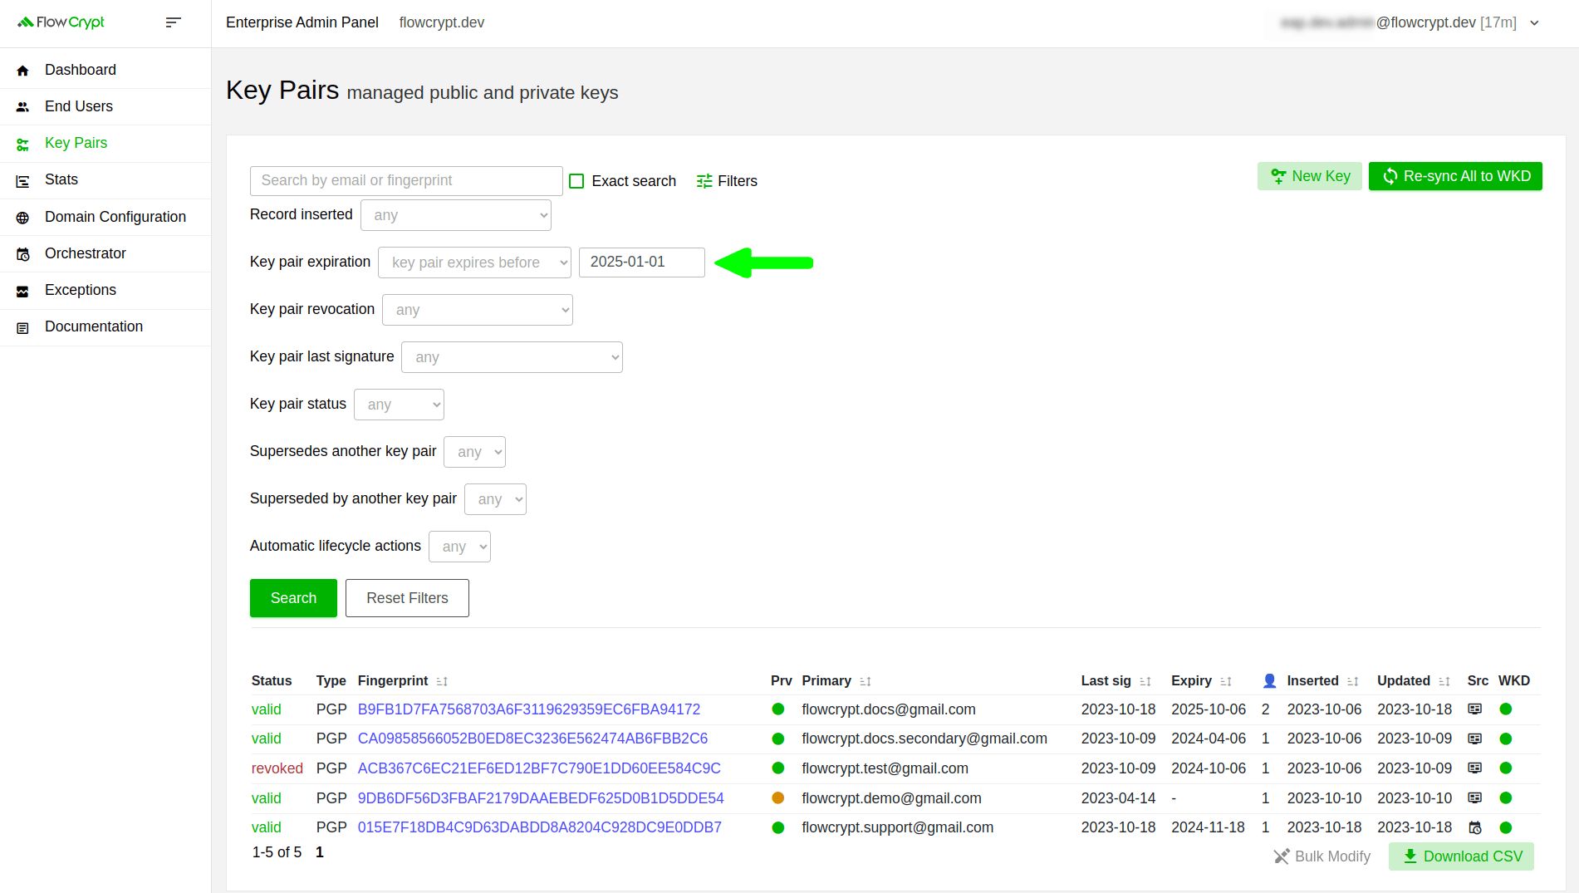Sort by Primary column
Screen dimensions: 1579x893
pyautogui.click(x=866, y=681)
